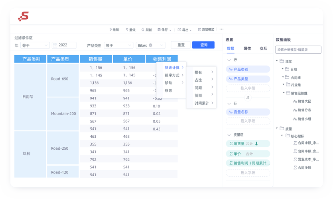Collapse the first 行 section chevron
Viewport: 333px width, 199px height.
click(229, 60)
